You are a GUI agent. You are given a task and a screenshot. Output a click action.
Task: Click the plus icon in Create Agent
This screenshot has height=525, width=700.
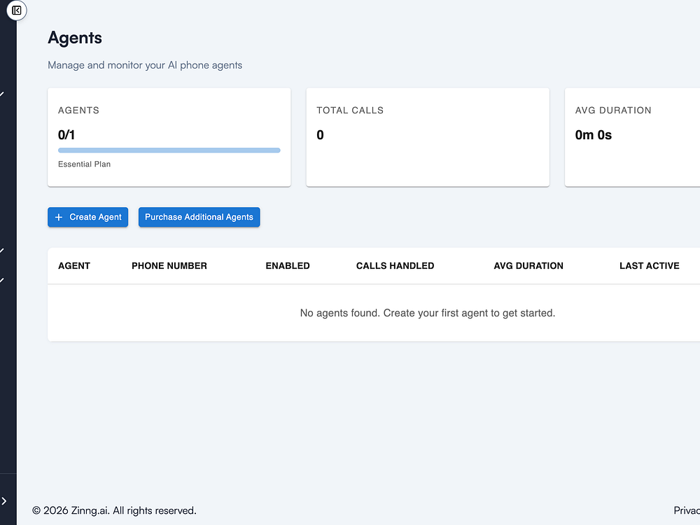(59, 217)
